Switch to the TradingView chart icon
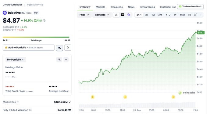The height and width of the screenshot is (114, 207). [x=123, y=15]
